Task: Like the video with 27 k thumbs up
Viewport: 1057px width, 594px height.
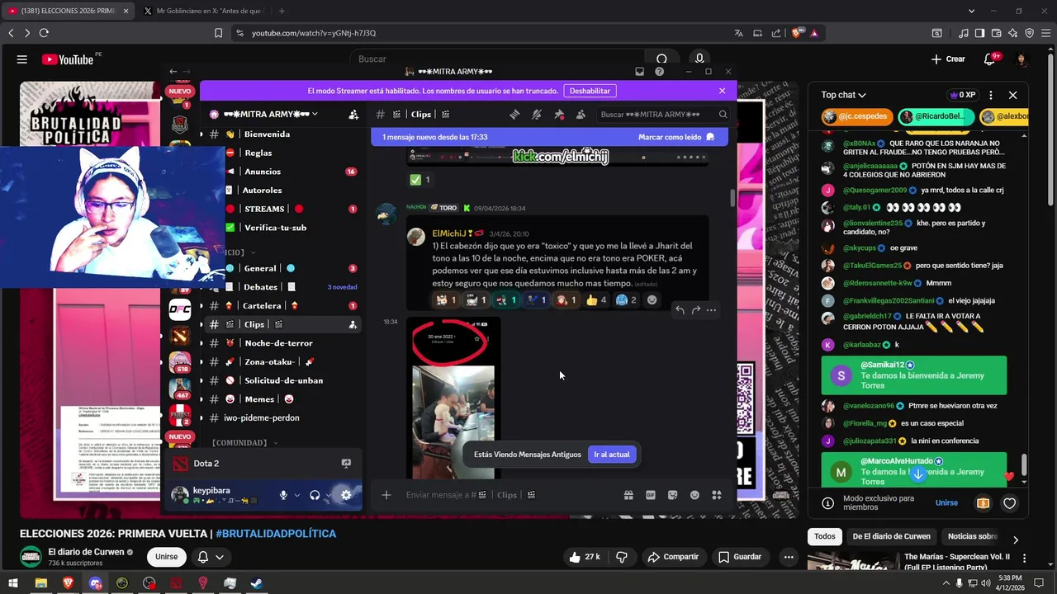Action: (x=585, y=557)
